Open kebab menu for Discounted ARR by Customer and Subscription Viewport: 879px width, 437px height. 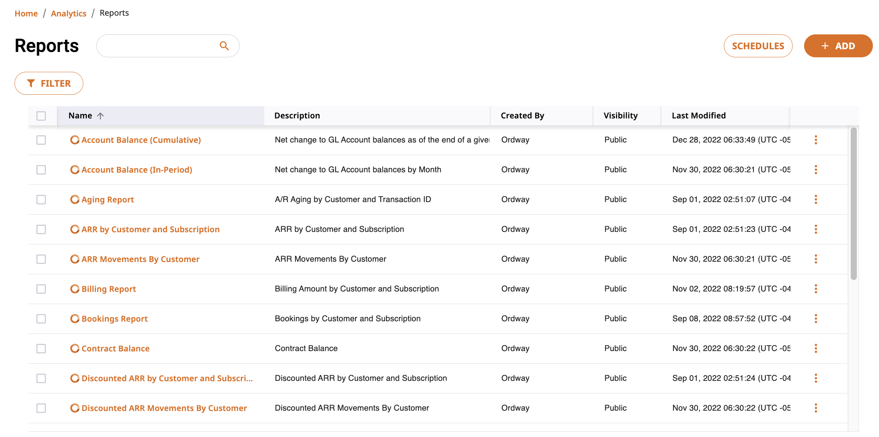(816, 378)
